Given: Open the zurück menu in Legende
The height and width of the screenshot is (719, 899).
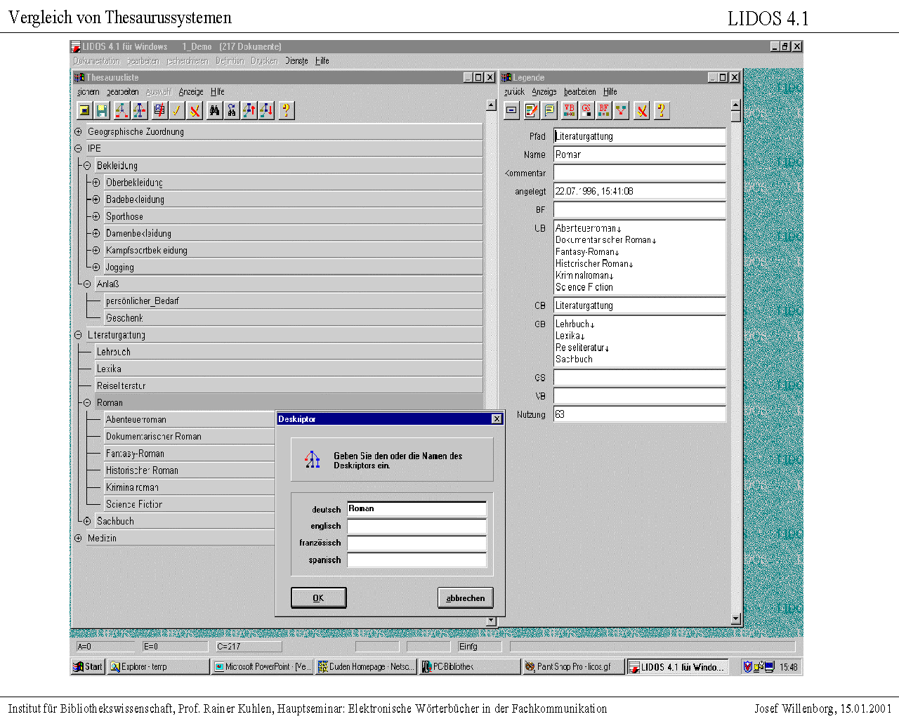Looking at the screenshot, I should click(x=514, y=92).
